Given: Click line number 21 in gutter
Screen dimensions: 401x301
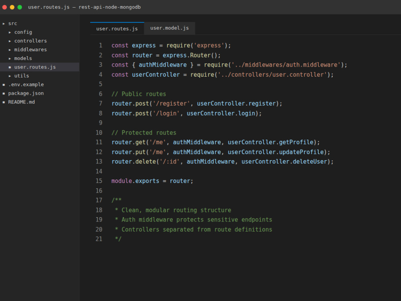Looking at the screenshot, I should pyautogui.click(x=99, y=239).
